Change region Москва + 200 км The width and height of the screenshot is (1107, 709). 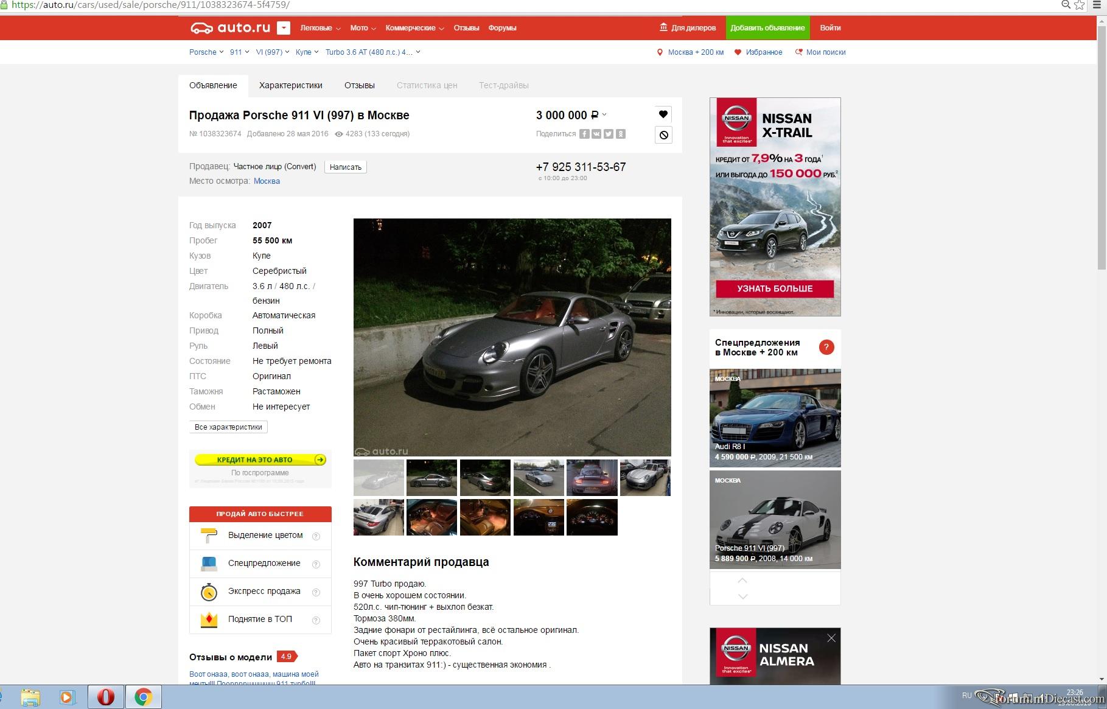coord(690,52)
